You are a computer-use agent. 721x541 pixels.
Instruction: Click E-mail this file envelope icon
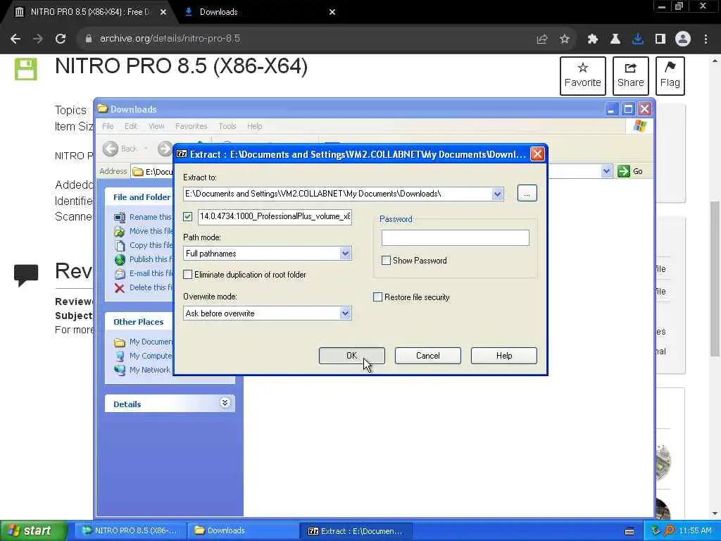pos(120,274)
